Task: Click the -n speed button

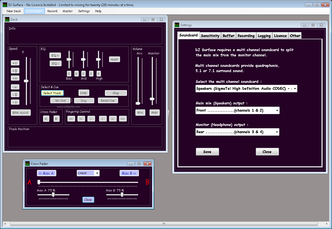Action: tap(15, 87)
